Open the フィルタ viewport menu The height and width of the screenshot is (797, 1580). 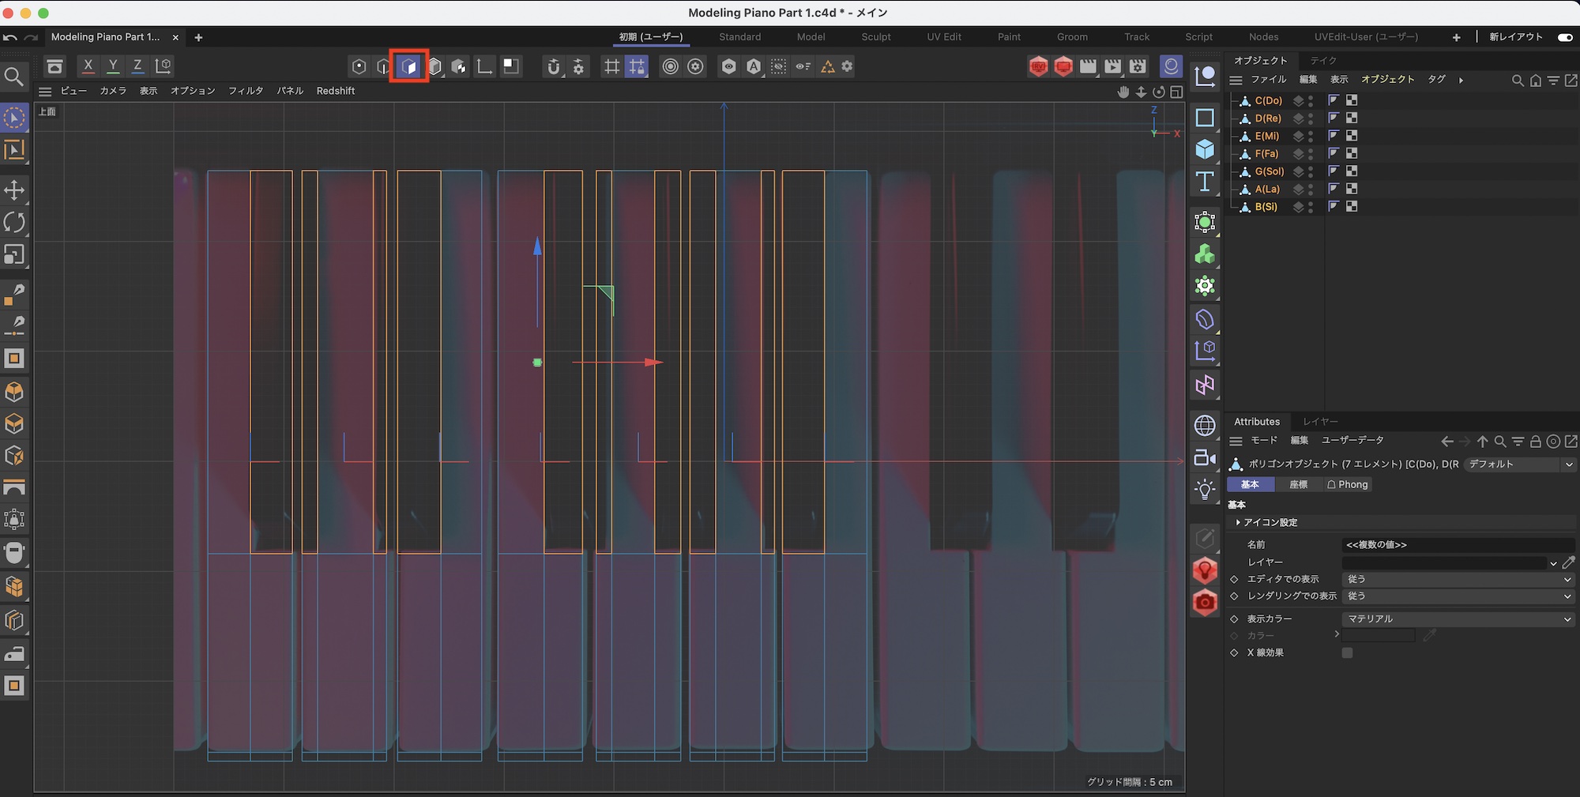pos(246,91)
